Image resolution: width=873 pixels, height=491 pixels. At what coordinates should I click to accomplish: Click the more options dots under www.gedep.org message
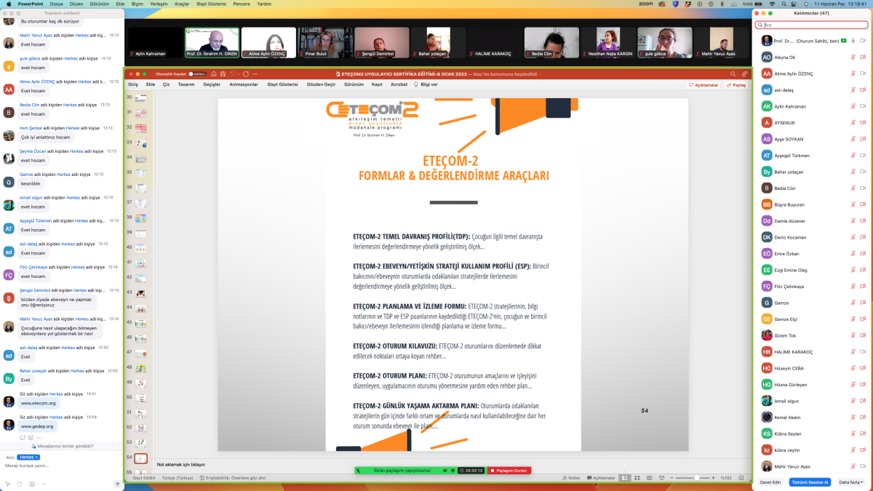click(39, 438)
